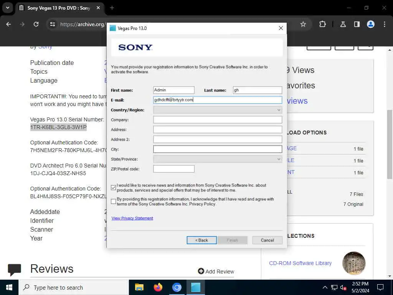
Task: Switch to Vegas Pro installer in taskbar
Action: (195, 287)
